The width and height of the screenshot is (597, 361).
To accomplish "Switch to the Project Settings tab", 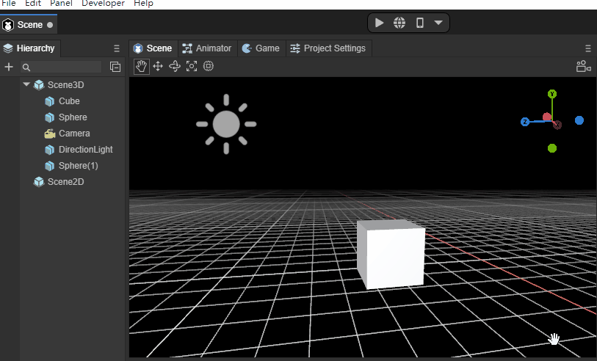I will [x=328, y=48].
